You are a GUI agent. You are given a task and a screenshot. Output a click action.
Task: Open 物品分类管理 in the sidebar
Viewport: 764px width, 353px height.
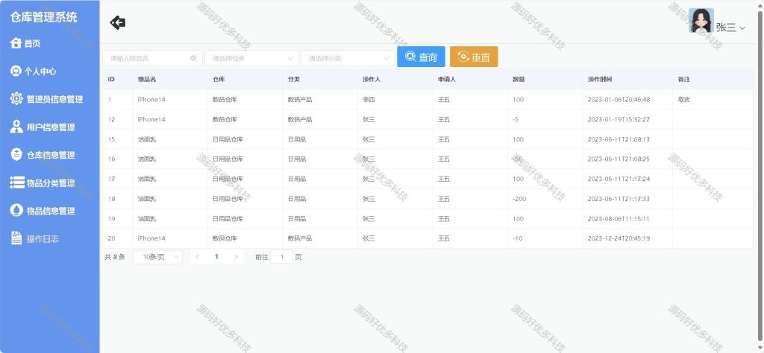[50, 182]
